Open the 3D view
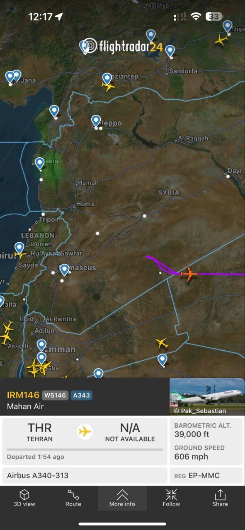The image size is (245, 530). [24, 498]
